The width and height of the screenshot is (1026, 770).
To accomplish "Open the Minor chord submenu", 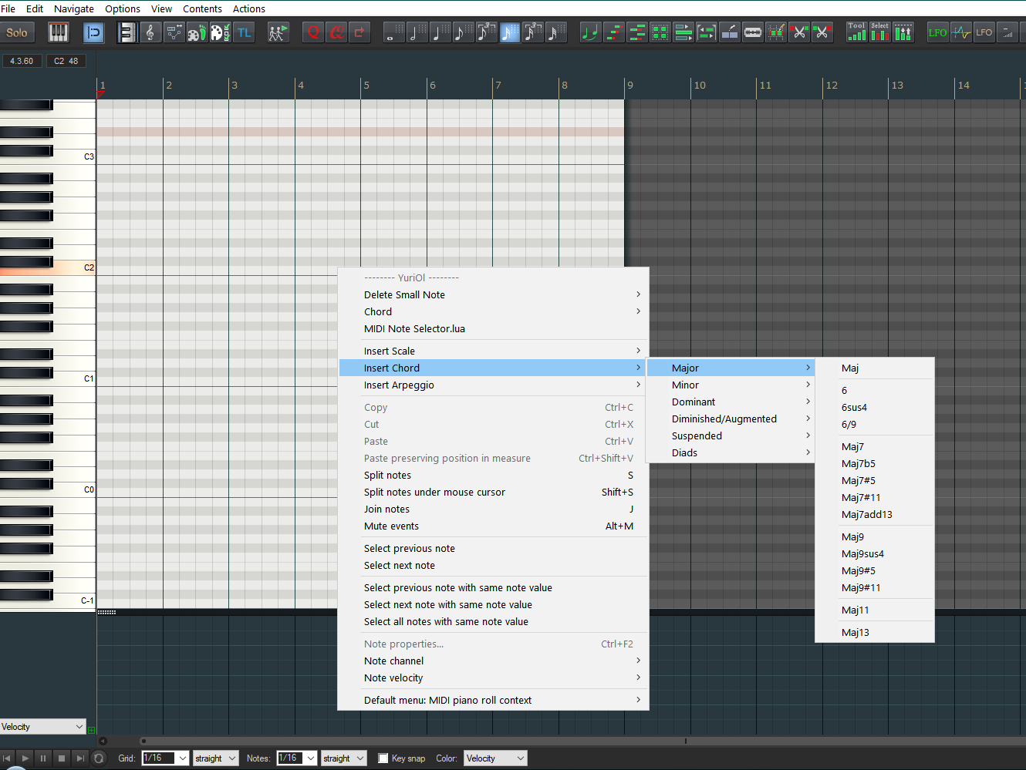I will click(x=685, y=385).
